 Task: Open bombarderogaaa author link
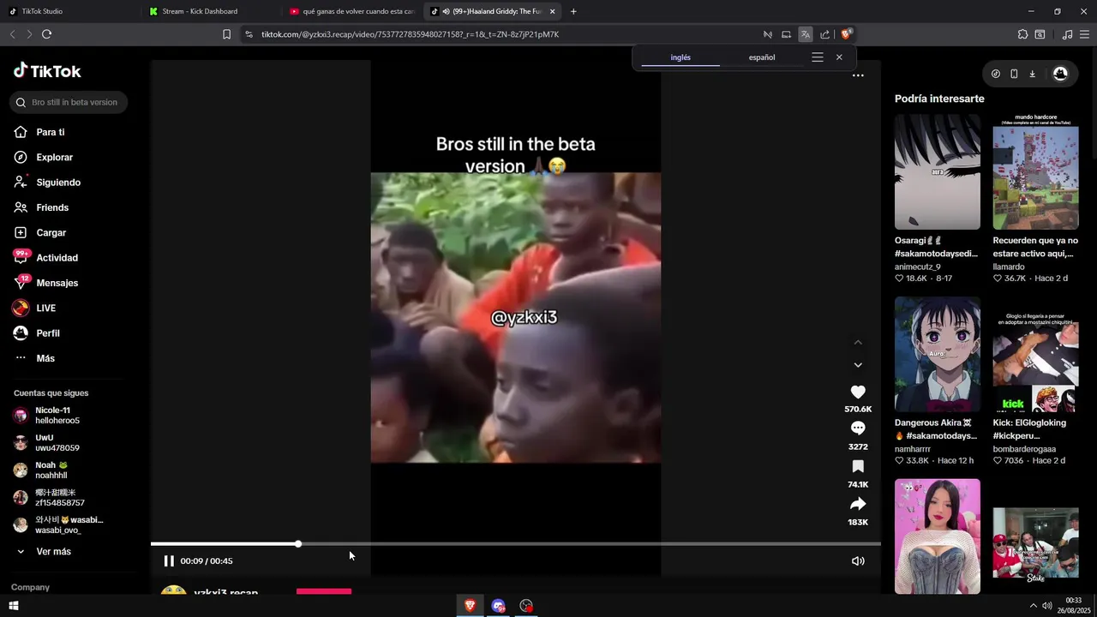coord(1024,449)
